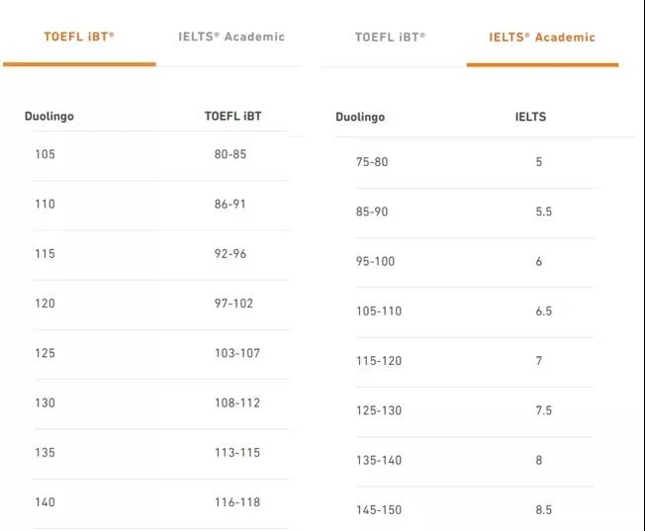Select the 103-107 TOEFL range

[236, 353]
